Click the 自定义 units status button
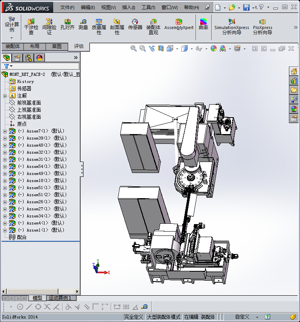Screen dimensions: 300x322 [x=242, y=317]
